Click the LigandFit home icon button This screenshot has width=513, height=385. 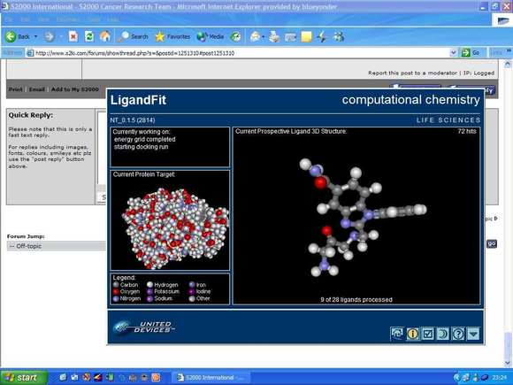[x=397, y=334]
